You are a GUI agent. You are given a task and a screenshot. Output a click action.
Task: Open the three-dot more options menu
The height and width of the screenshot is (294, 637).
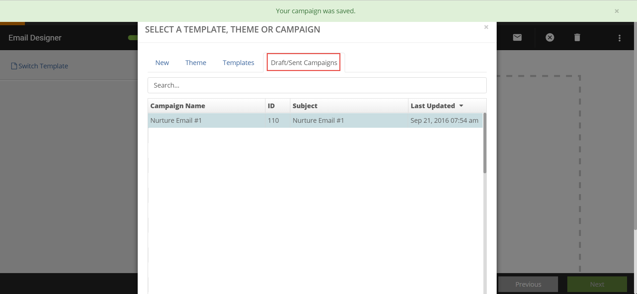click(619, 38)
